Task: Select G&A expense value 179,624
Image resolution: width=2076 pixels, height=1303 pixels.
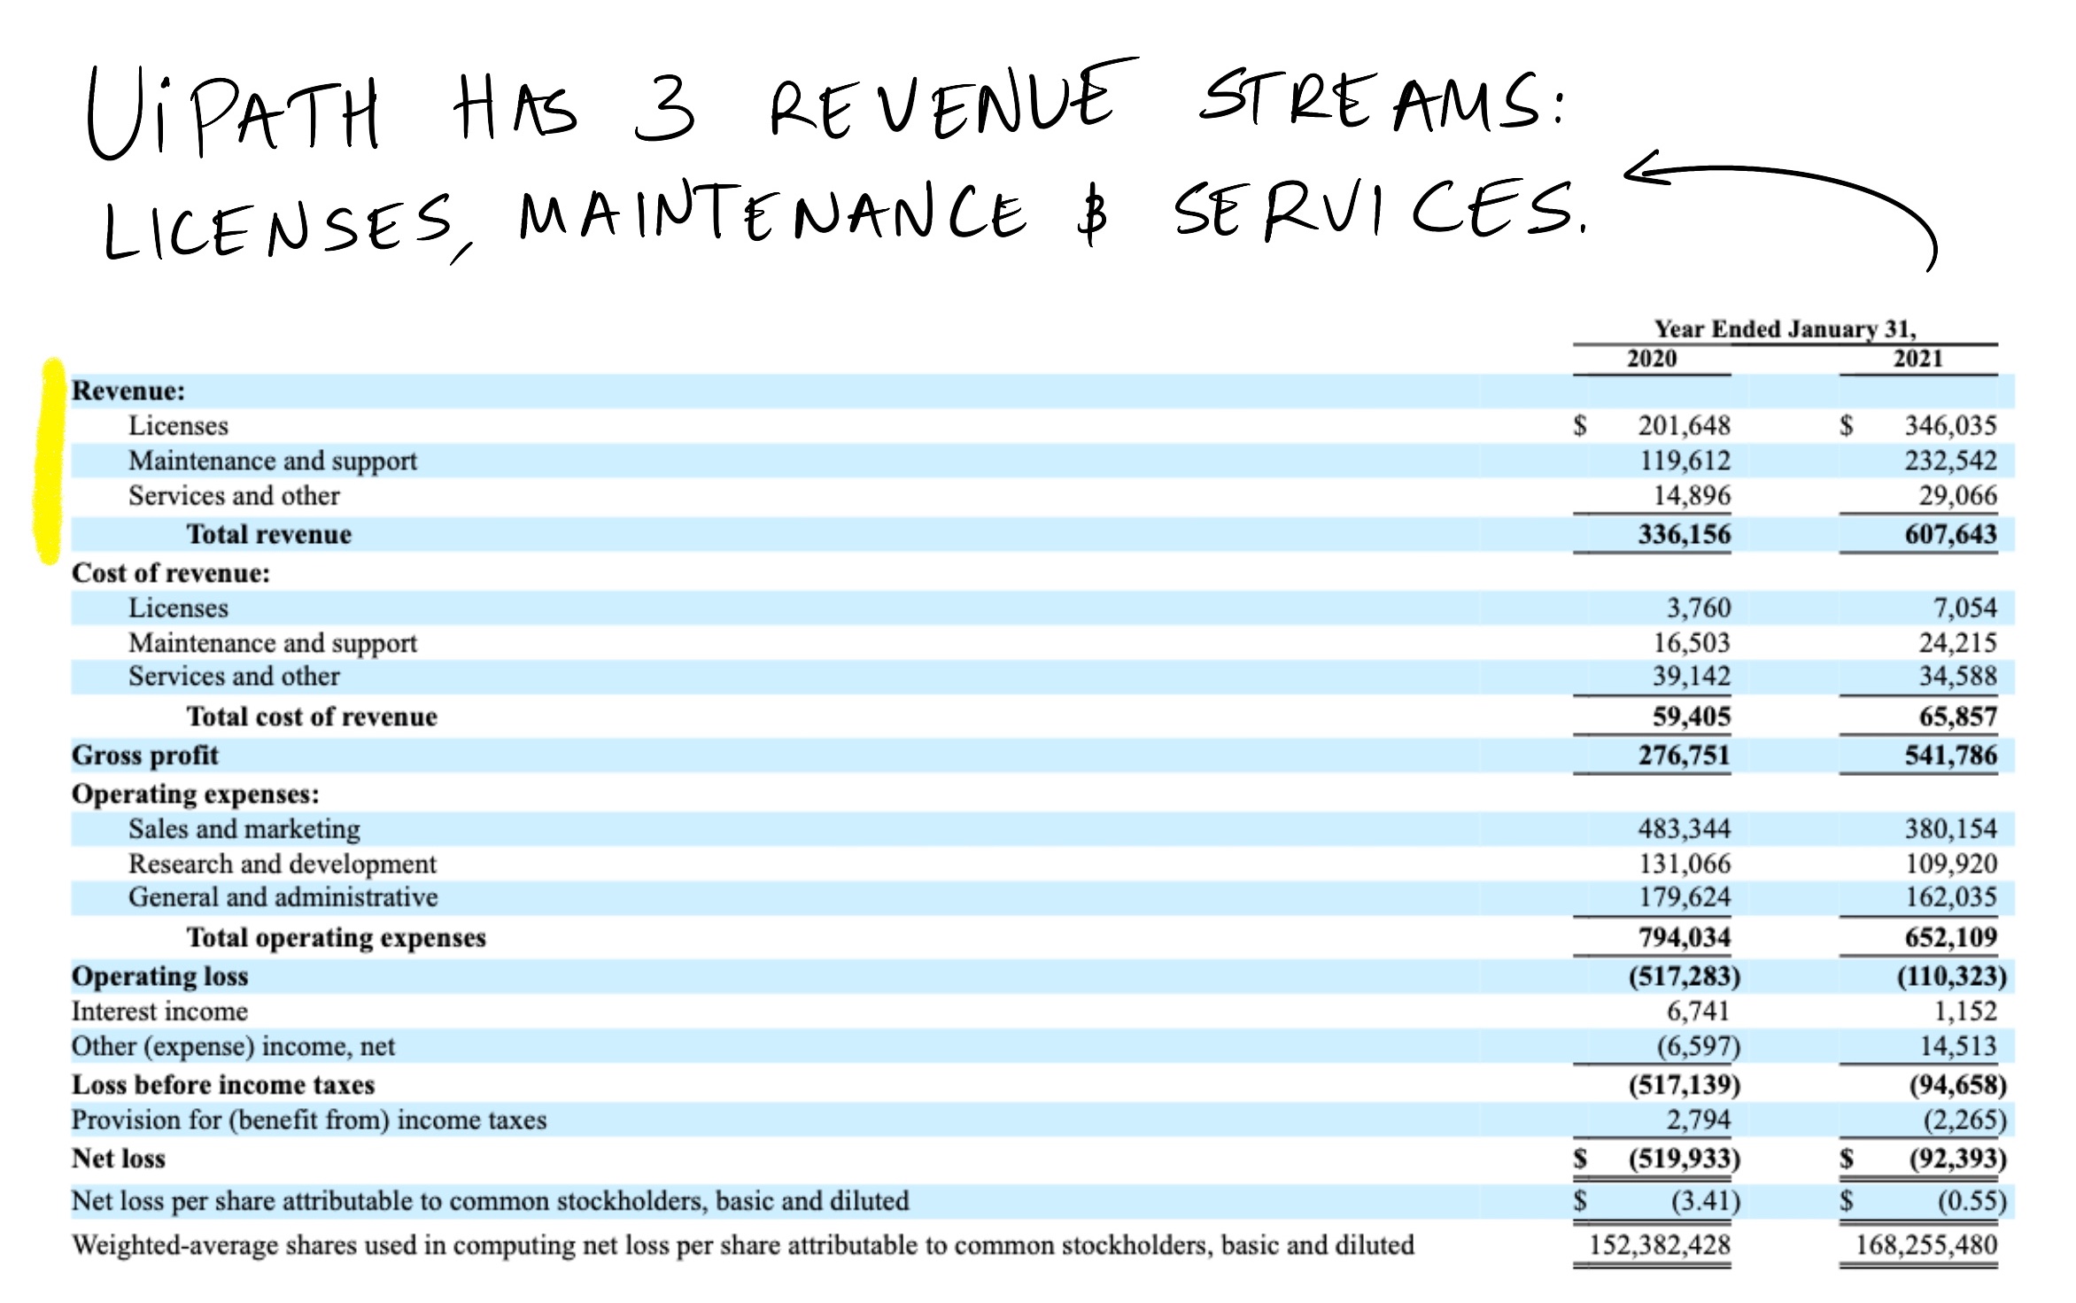Action: click(1685, 897)
